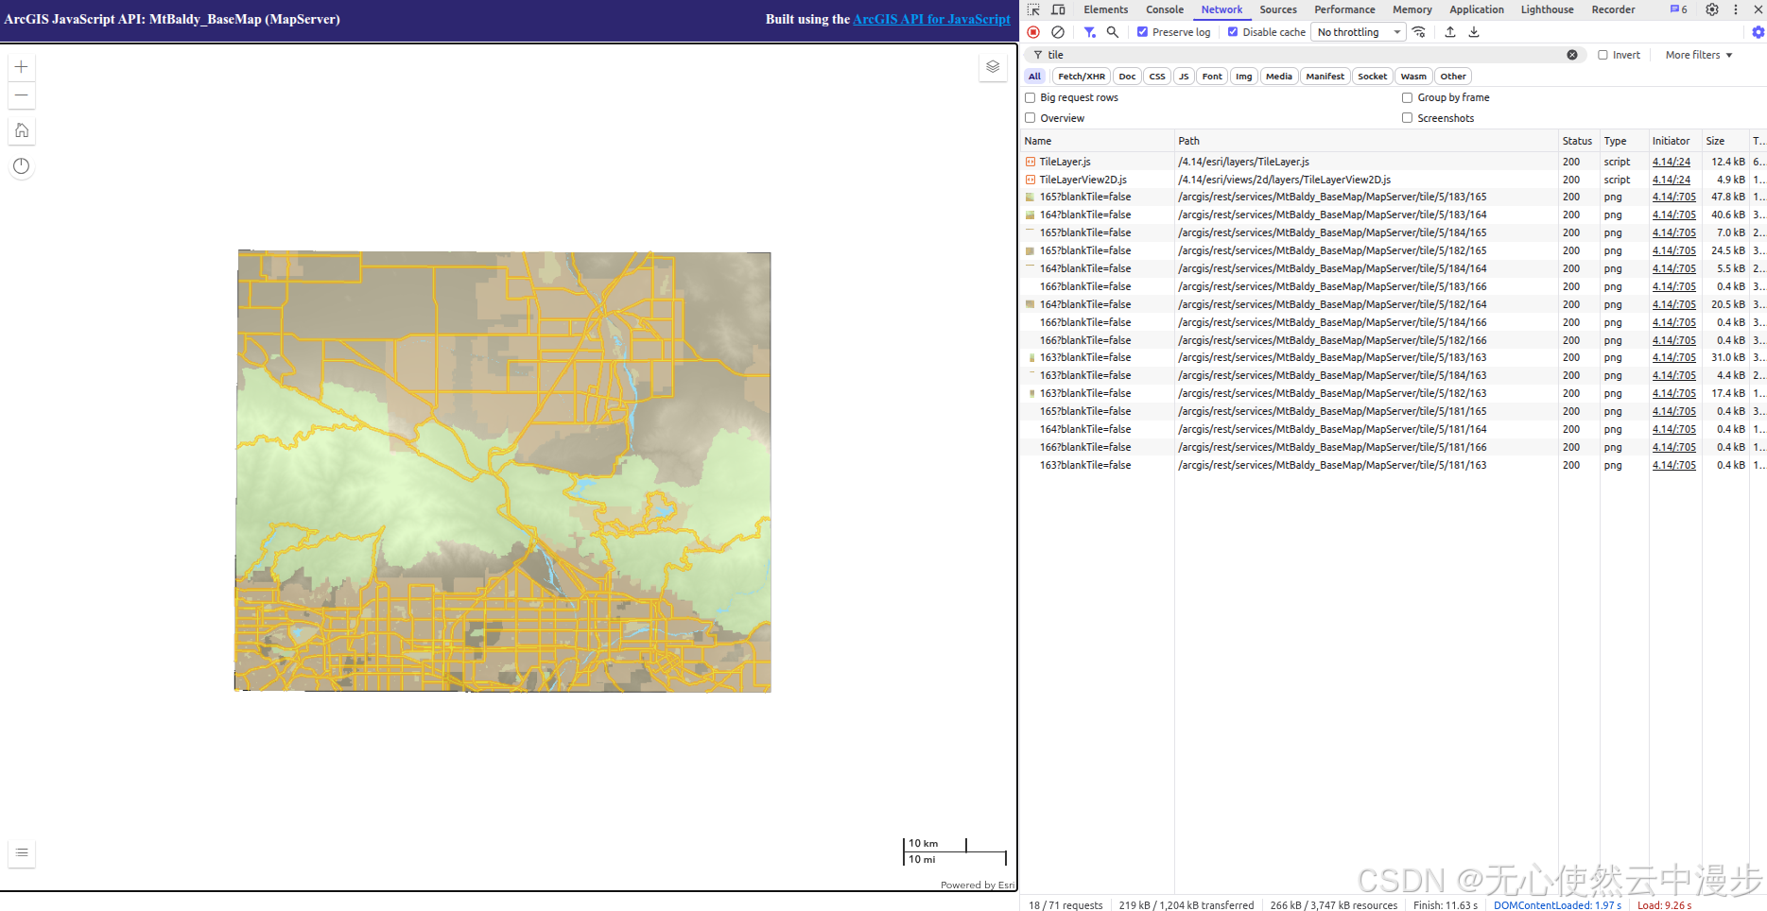The width and height of the screenshot is (1767, 911).
Task: Switch to the Elements tab
Action: click(x=1106, y=9)
